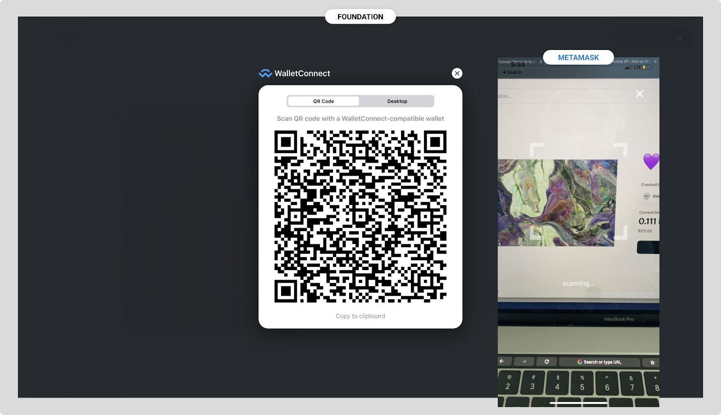Click the artwork thumbnail in scanner view
Screen dimensions: 721x415
557,203
